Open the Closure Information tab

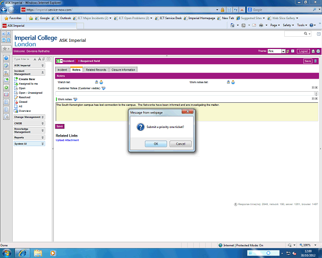(123, 70)
